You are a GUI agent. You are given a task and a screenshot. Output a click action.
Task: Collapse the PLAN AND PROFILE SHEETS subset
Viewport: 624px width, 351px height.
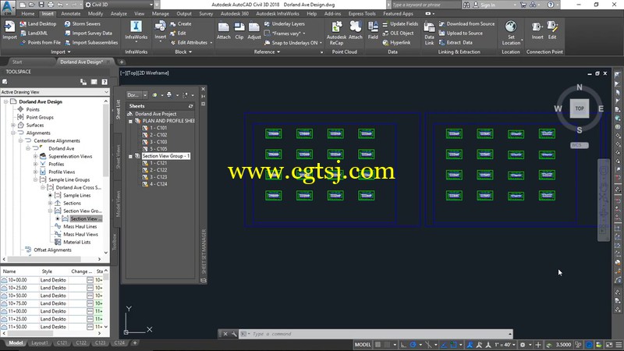click(130, 121)
